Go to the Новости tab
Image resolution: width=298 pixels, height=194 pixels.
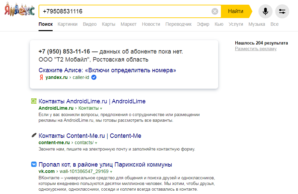[x=151, y=24]
